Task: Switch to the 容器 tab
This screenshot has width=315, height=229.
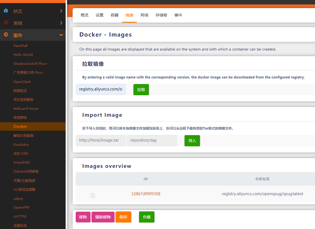Action: click(x=114, y=15)
